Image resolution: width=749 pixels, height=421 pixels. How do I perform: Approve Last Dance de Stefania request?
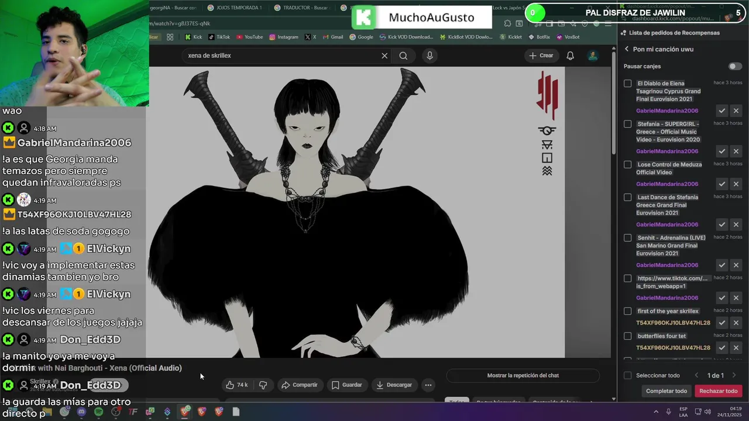(x=722, y=225)
